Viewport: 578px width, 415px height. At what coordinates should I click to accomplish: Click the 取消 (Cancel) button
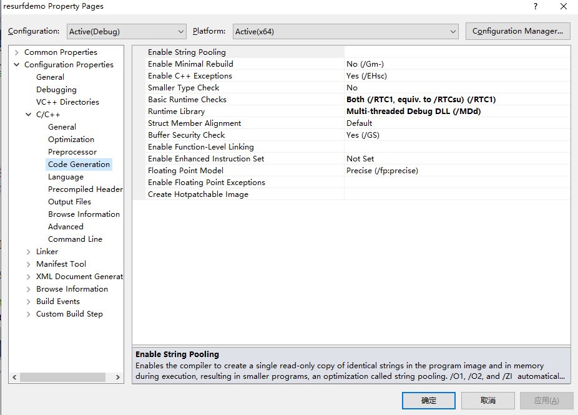(x=487, y=400)
